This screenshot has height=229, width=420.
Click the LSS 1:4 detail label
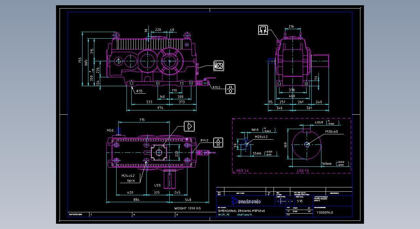pyautogui.click(x=303, y=171)
